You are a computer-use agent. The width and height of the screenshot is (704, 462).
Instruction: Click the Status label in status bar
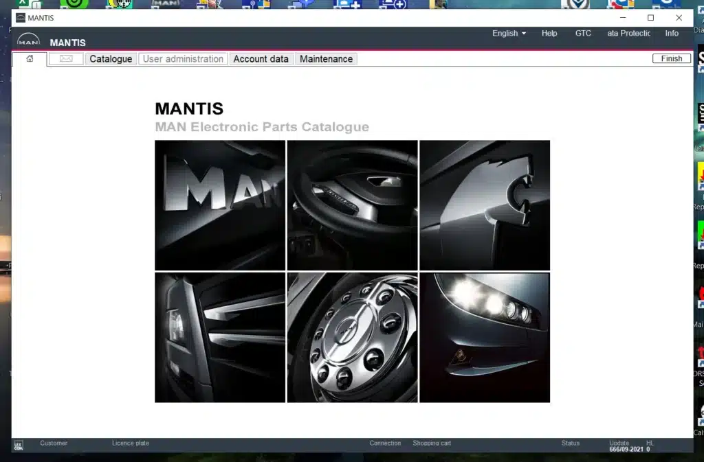point(570,443)
